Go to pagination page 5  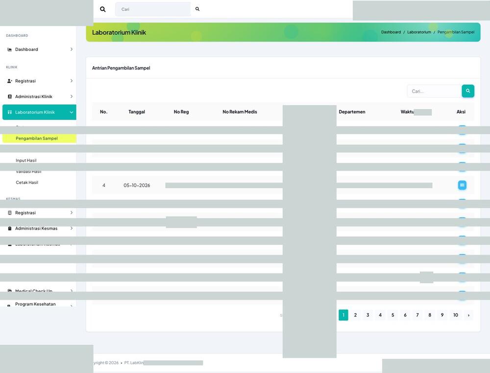coord(393,315)
